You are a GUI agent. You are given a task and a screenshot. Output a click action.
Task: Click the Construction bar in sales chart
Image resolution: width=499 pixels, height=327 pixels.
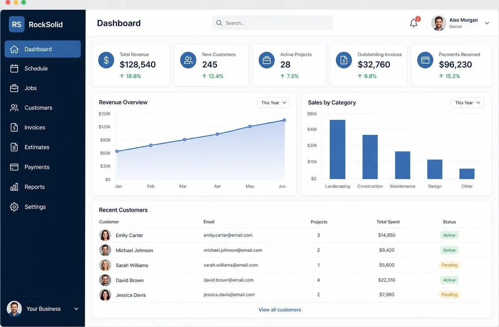370,157
